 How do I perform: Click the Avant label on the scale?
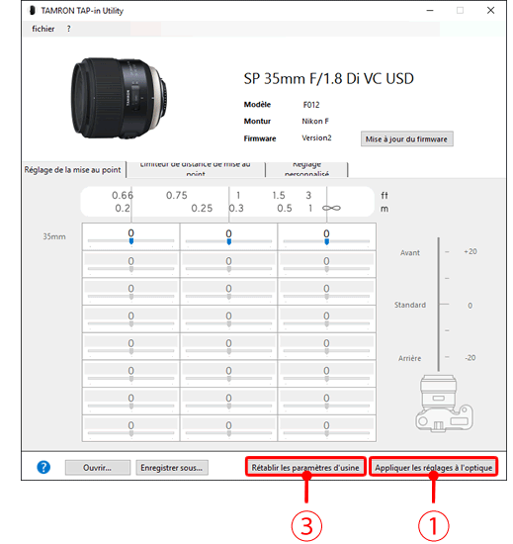tap(410, 253)
